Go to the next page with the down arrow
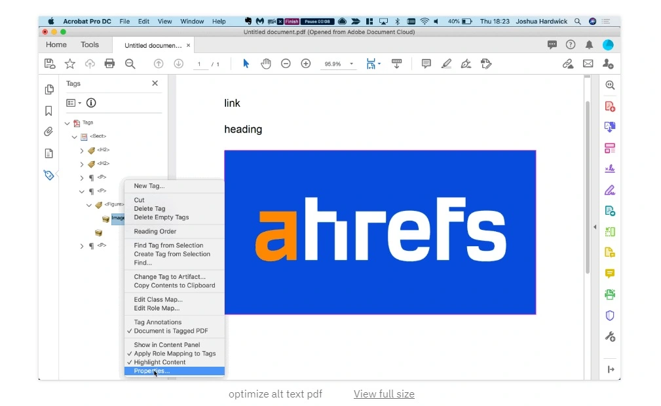This screenshot has width=661, height=406. (179, 64)
